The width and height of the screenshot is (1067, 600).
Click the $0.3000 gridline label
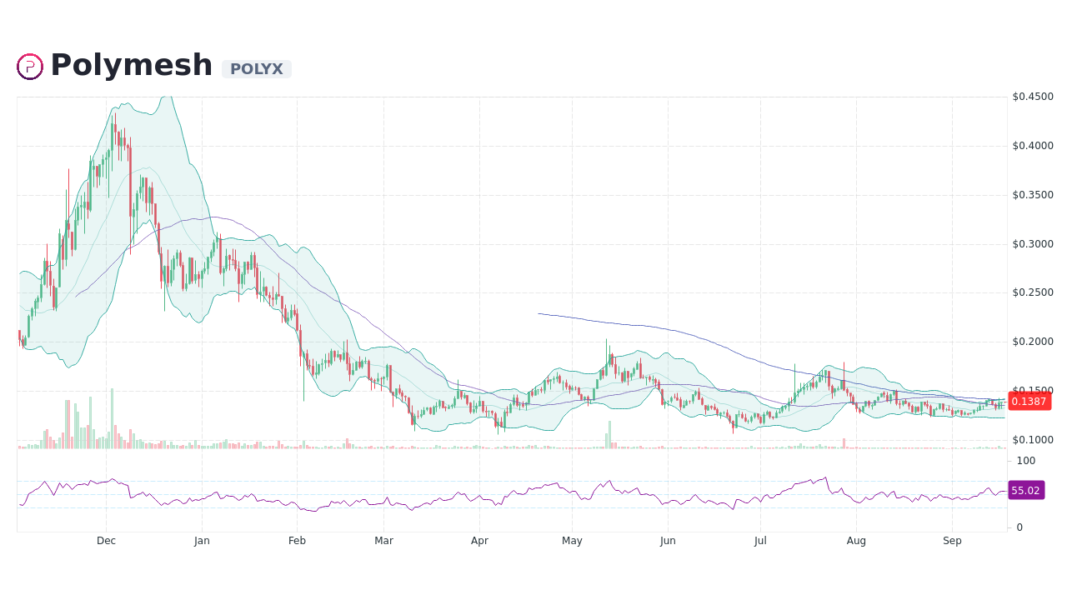(1031, 243)
